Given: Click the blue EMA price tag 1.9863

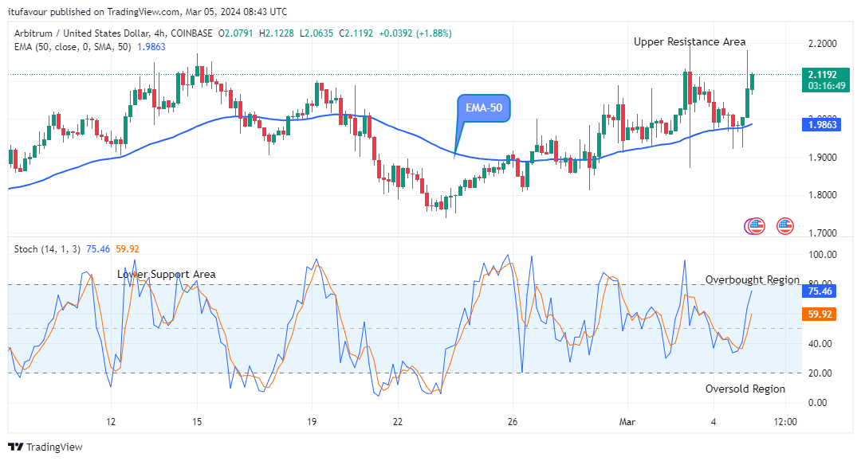Looking at the screenshot, I should point(823,125).
